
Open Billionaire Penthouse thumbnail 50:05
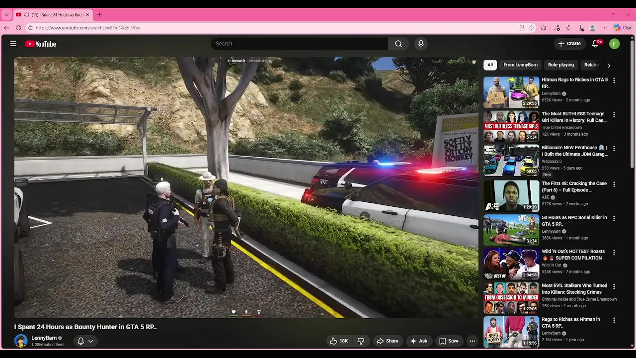[x=511, y=160]
